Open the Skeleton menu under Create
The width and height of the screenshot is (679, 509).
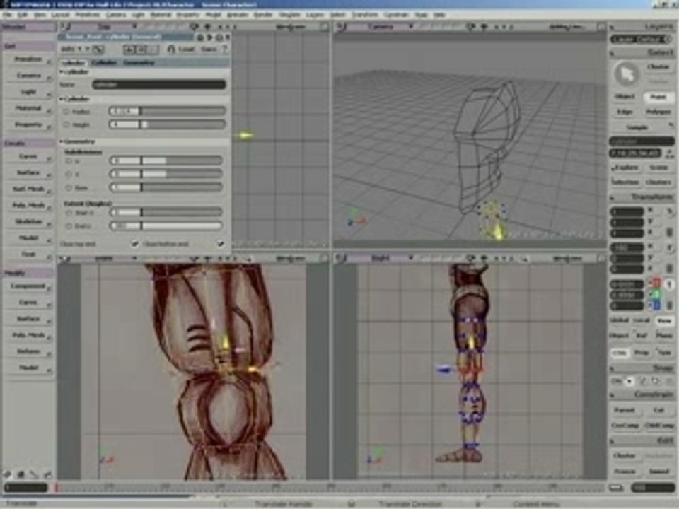click(28, 221)
